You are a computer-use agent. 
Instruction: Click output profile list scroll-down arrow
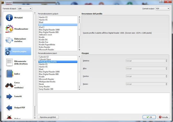click(79, 50)
